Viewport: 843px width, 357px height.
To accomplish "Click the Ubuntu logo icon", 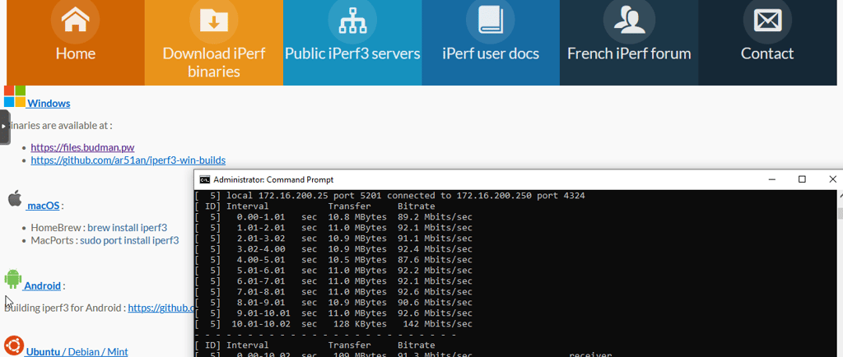I will pos(14,345).
